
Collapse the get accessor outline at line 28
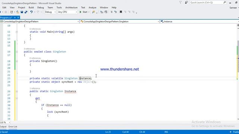coord(17,98)
